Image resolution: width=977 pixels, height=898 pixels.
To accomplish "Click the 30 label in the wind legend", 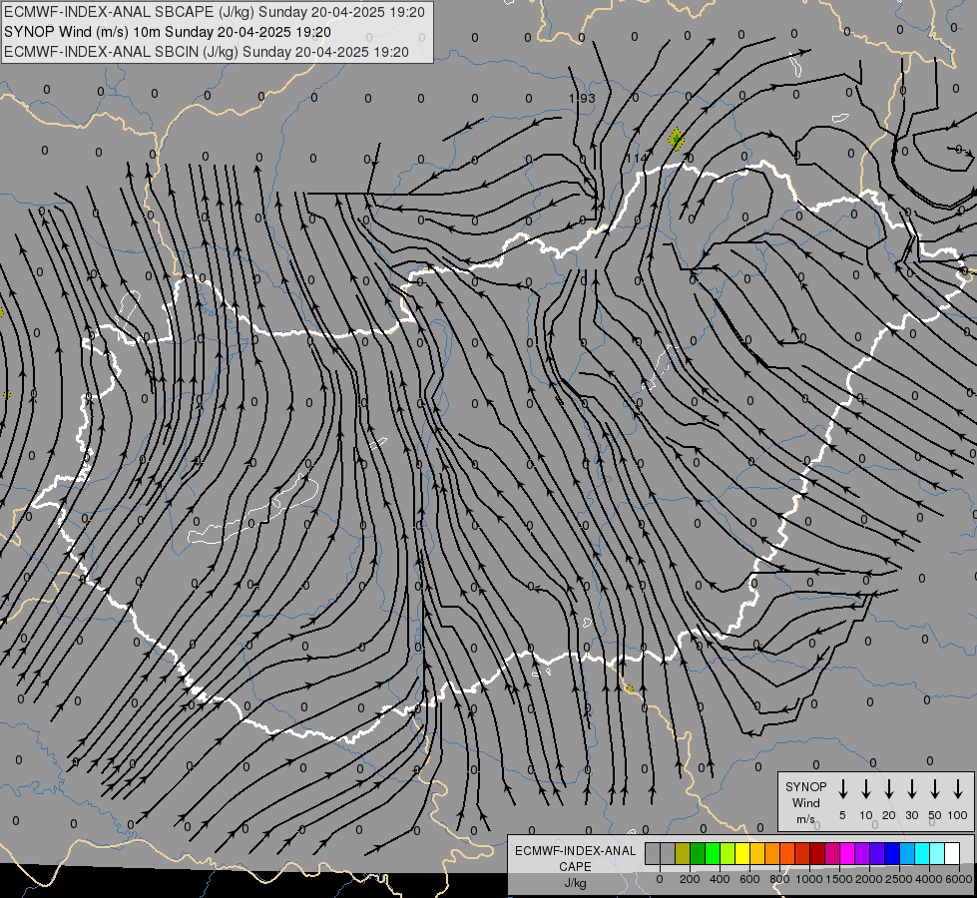I will pyautogui.click(x=911, y=815).
